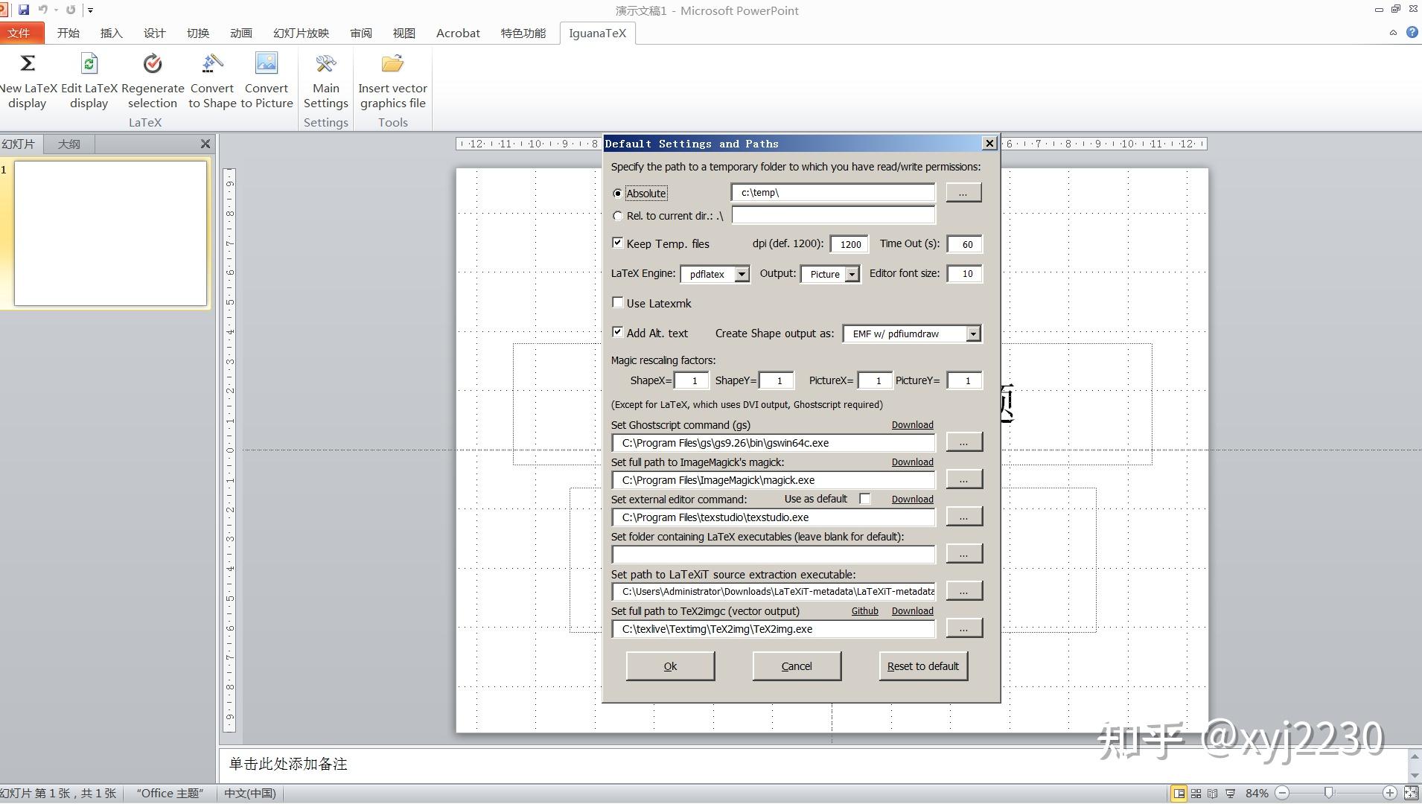Uncheck the Keep Temp. files checkbox
This screenshot has height=804, width=1422.
(x=617, y=243)
